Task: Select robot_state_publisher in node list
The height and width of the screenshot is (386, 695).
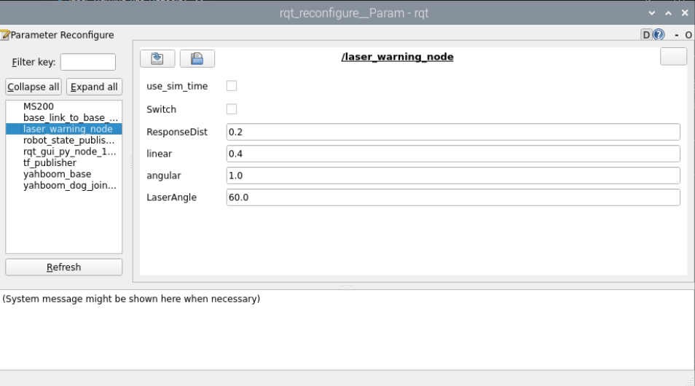Action: [x=68, y=140]
